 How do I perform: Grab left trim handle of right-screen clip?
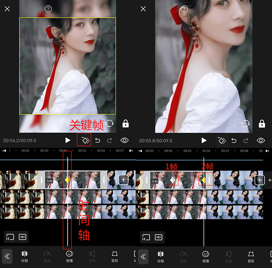click(x=147, y=180)
